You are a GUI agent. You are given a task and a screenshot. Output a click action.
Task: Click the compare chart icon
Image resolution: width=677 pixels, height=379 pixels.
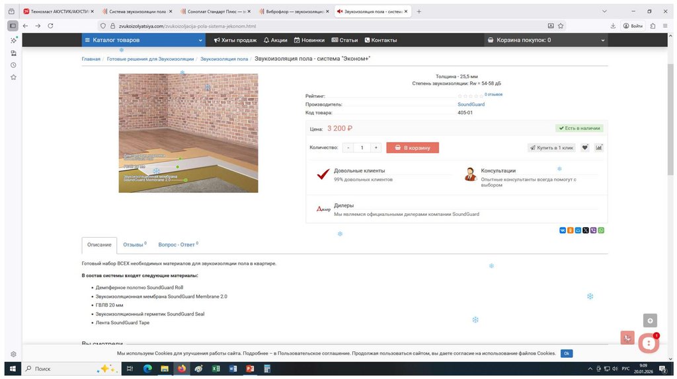[599, 148]
